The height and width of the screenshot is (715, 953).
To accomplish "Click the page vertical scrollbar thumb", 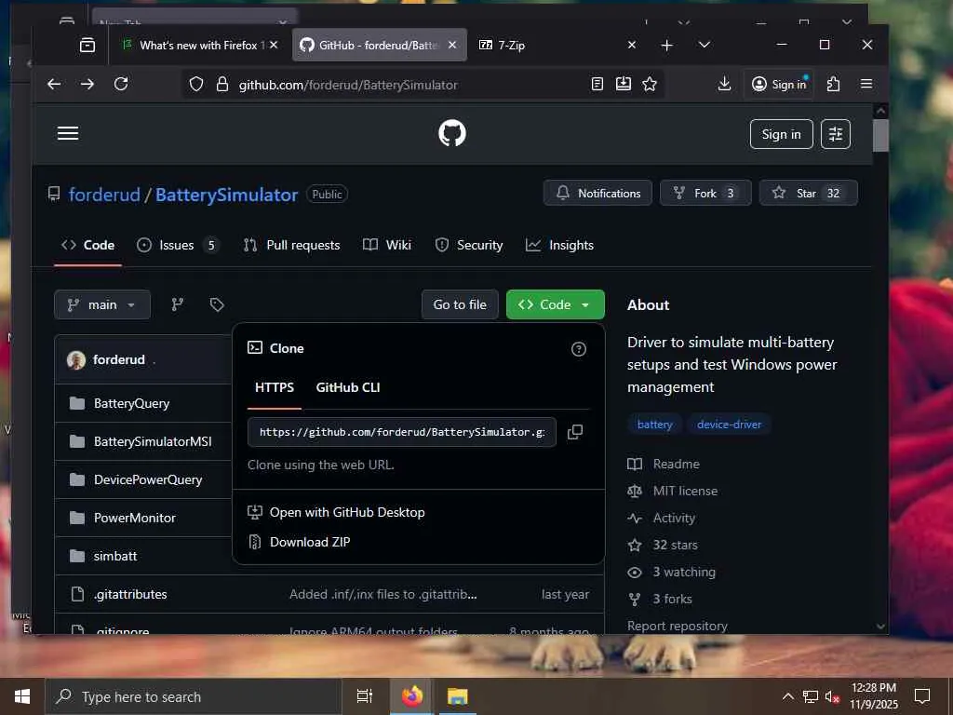I will point(880,135).
